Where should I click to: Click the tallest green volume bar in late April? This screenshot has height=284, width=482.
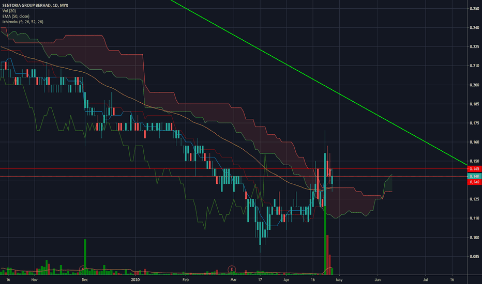point(325,240)
